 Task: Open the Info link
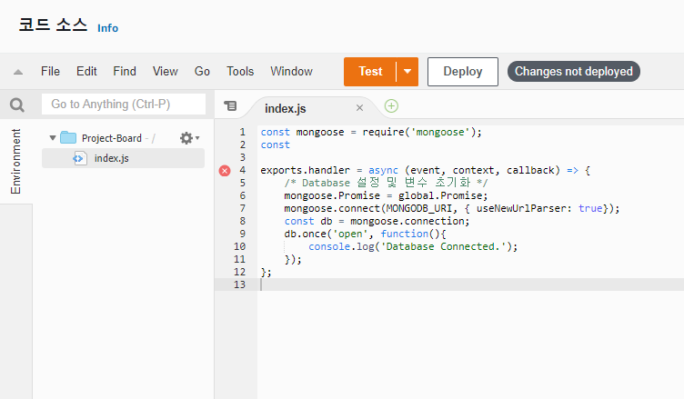point(107,28)
